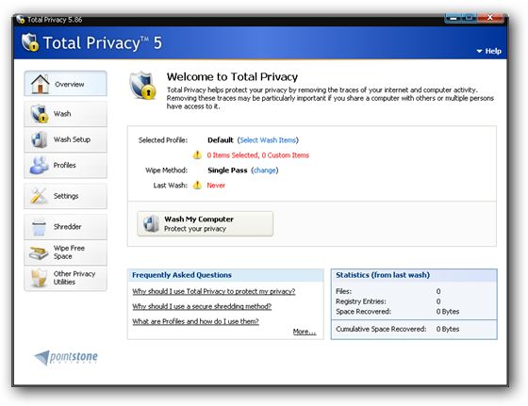
Task: Click the 'Default' profile name
Action: click(x=221, y=140)
